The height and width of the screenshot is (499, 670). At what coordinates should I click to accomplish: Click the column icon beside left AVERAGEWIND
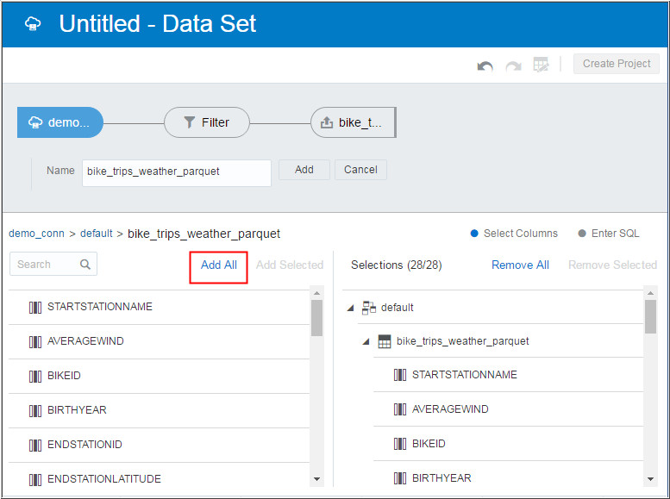click(35, 341)
